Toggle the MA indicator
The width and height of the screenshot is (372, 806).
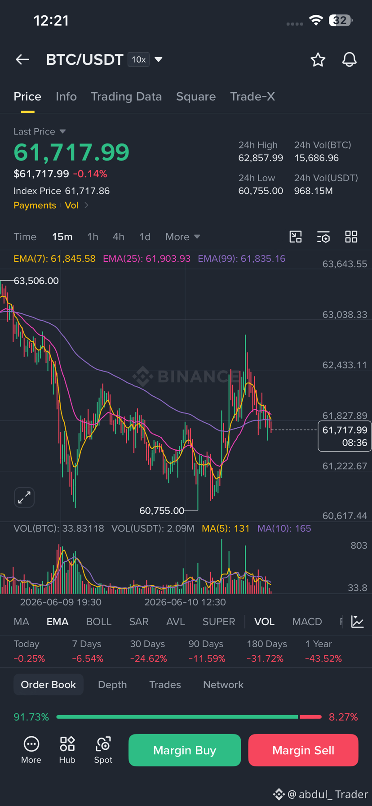[x=22, y=622]
